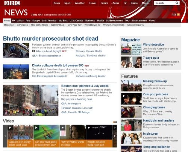Select the second video carousel page dot

click(116, 122)
